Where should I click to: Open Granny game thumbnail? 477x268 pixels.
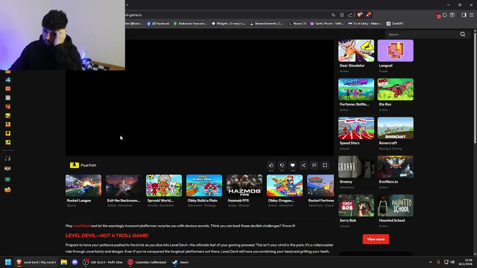coord(356,167)
